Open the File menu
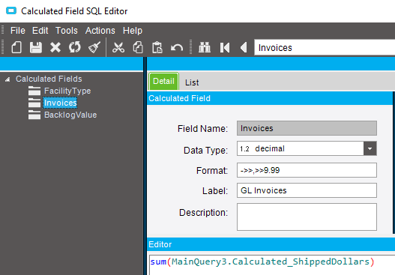395x275 pixels. coord(18,31)
